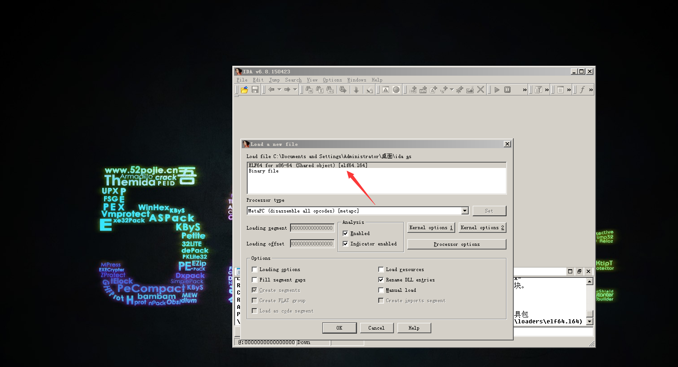This screenshot has height=367, width=678.
Task: Click the create code 'CODE' toolbar icon
Action: [412, 90]
